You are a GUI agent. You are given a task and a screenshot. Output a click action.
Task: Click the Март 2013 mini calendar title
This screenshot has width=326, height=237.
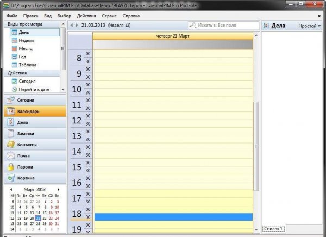[x=35, y=189]
